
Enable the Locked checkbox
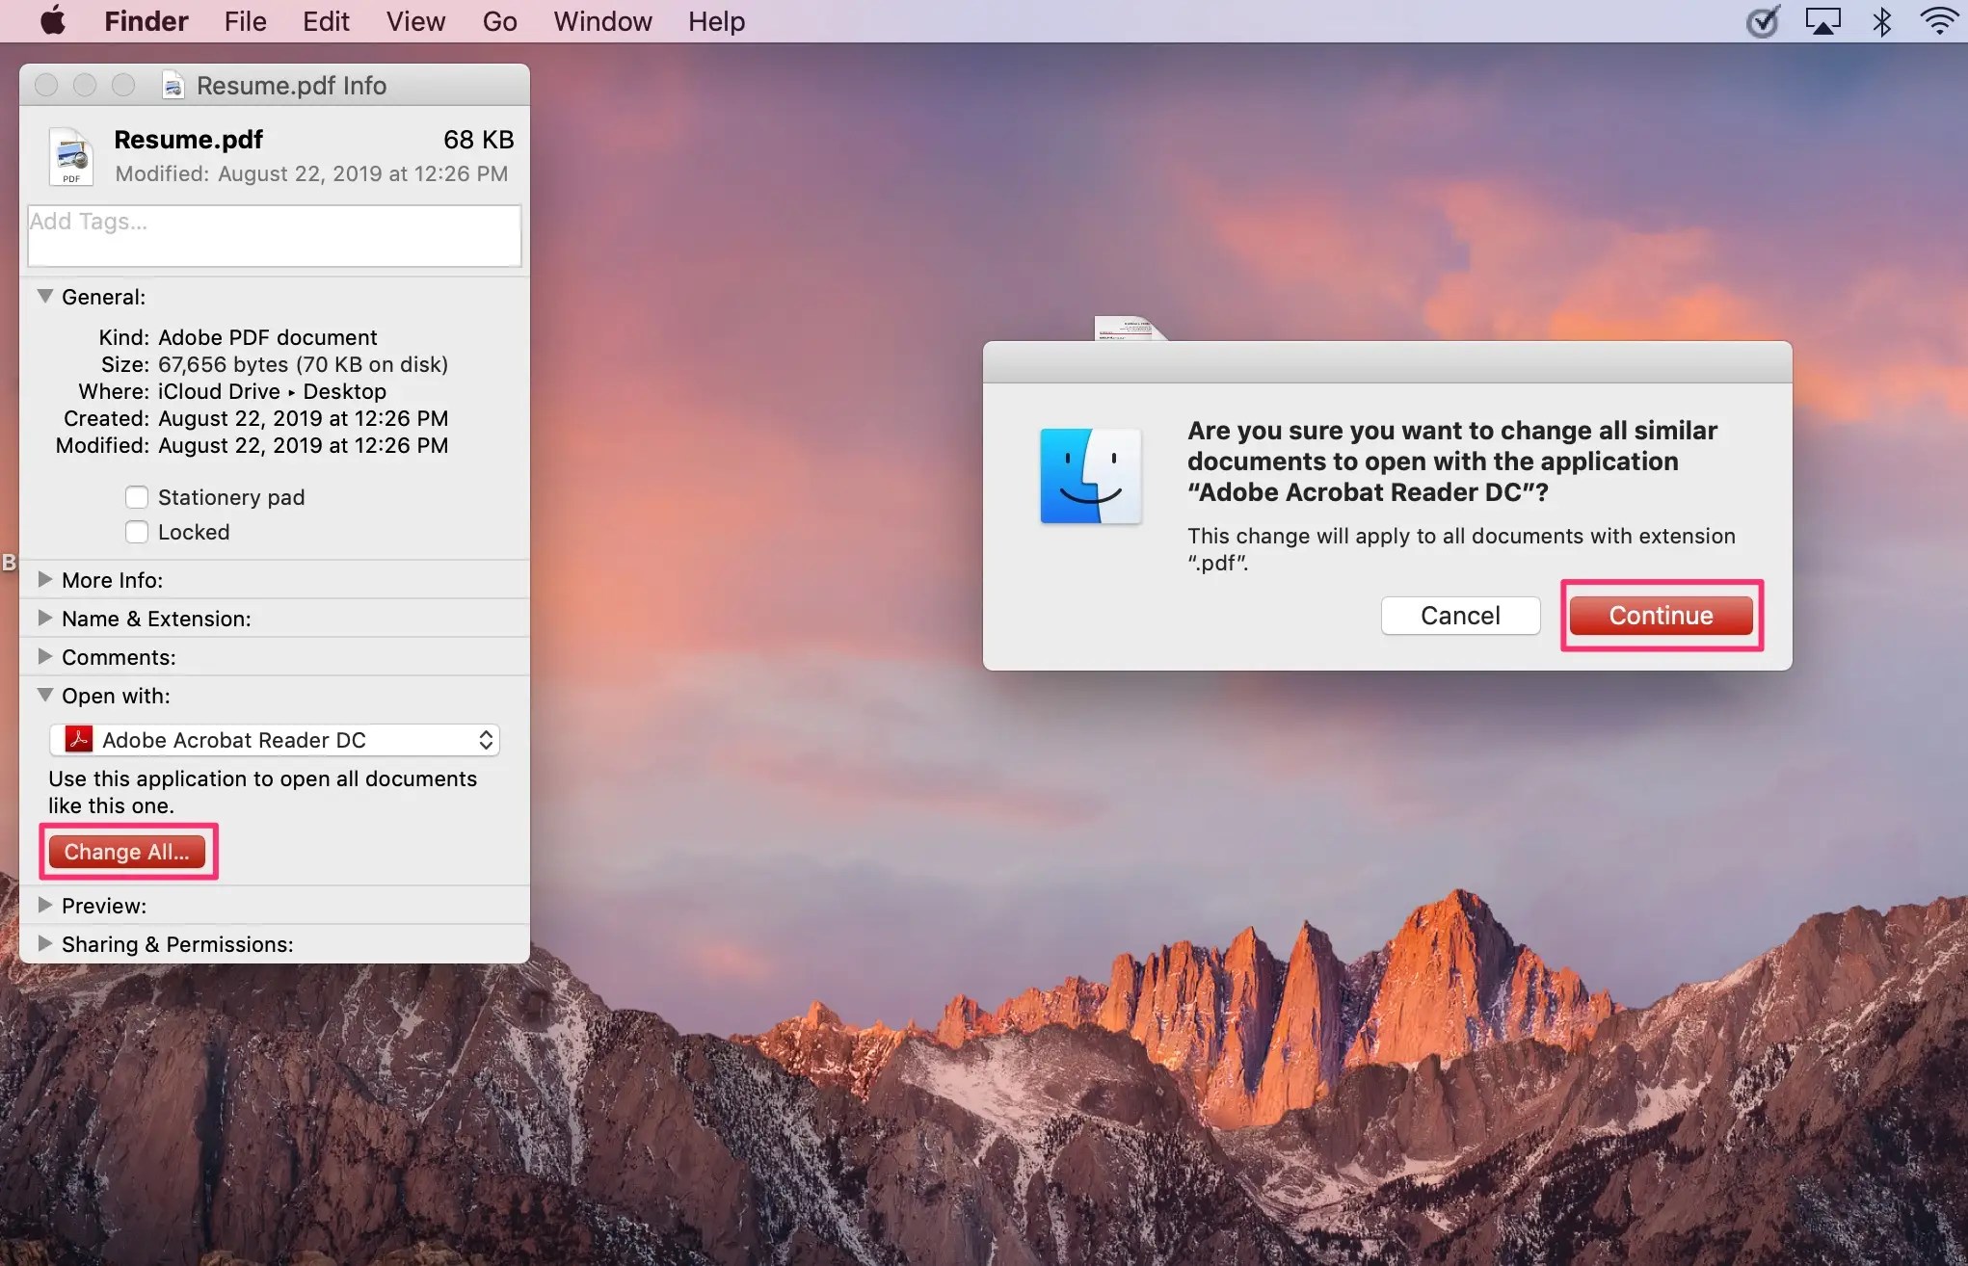[137, 532]
